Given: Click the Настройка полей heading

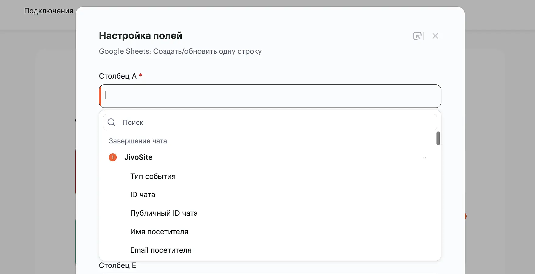Looking at the screenshot, I should click(140, 36).
